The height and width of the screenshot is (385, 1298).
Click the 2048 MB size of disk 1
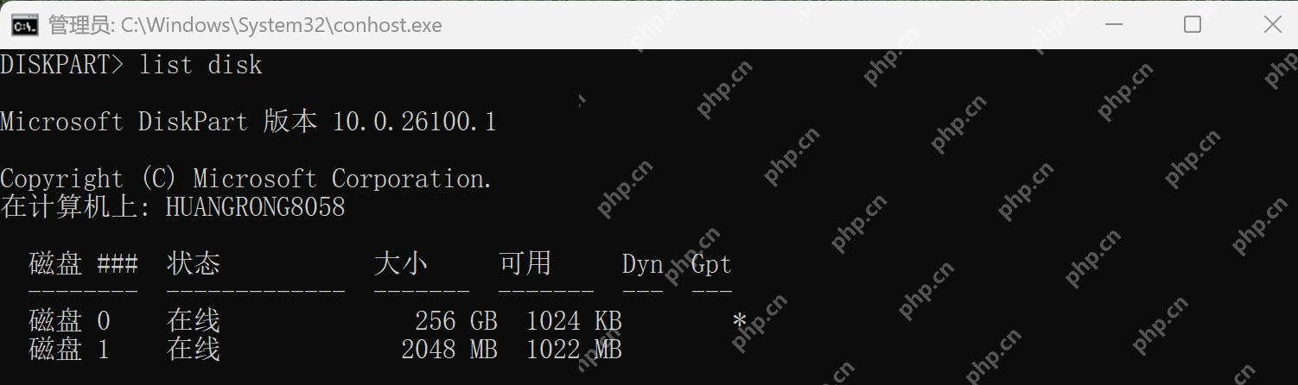coord(449,349)
